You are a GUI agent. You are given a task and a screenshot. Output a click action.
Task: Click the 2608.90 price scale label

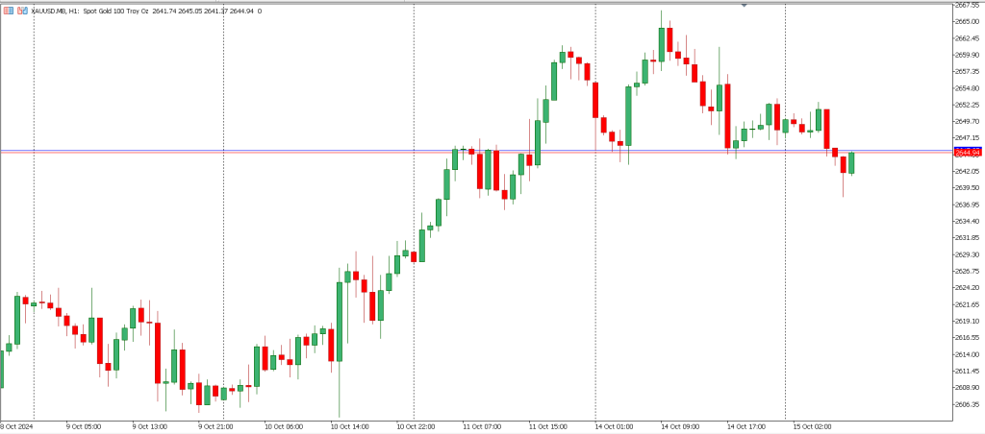[x=967, y=387]
